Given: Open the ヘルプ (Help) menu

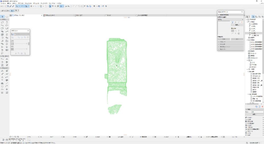Looking at the screenshot, I should coord(59,3).
